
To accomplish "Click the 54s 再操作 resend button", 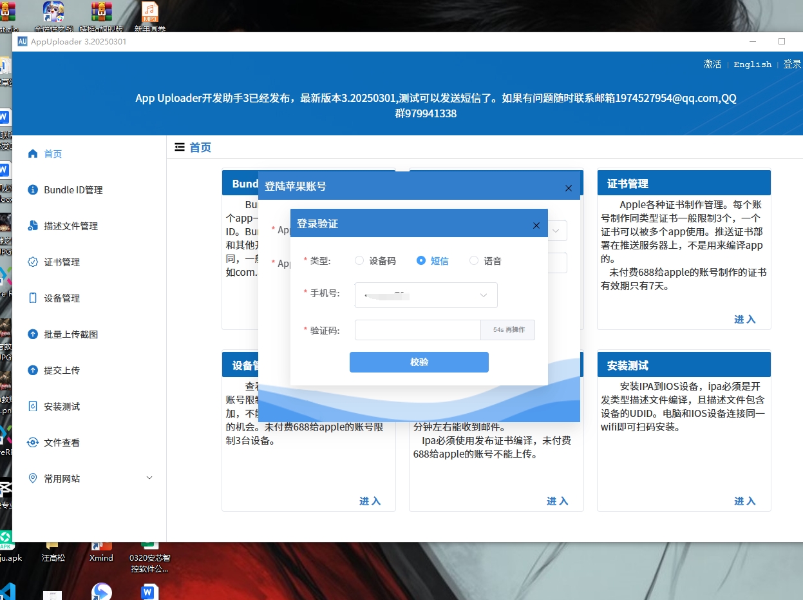I will [508, 330].
